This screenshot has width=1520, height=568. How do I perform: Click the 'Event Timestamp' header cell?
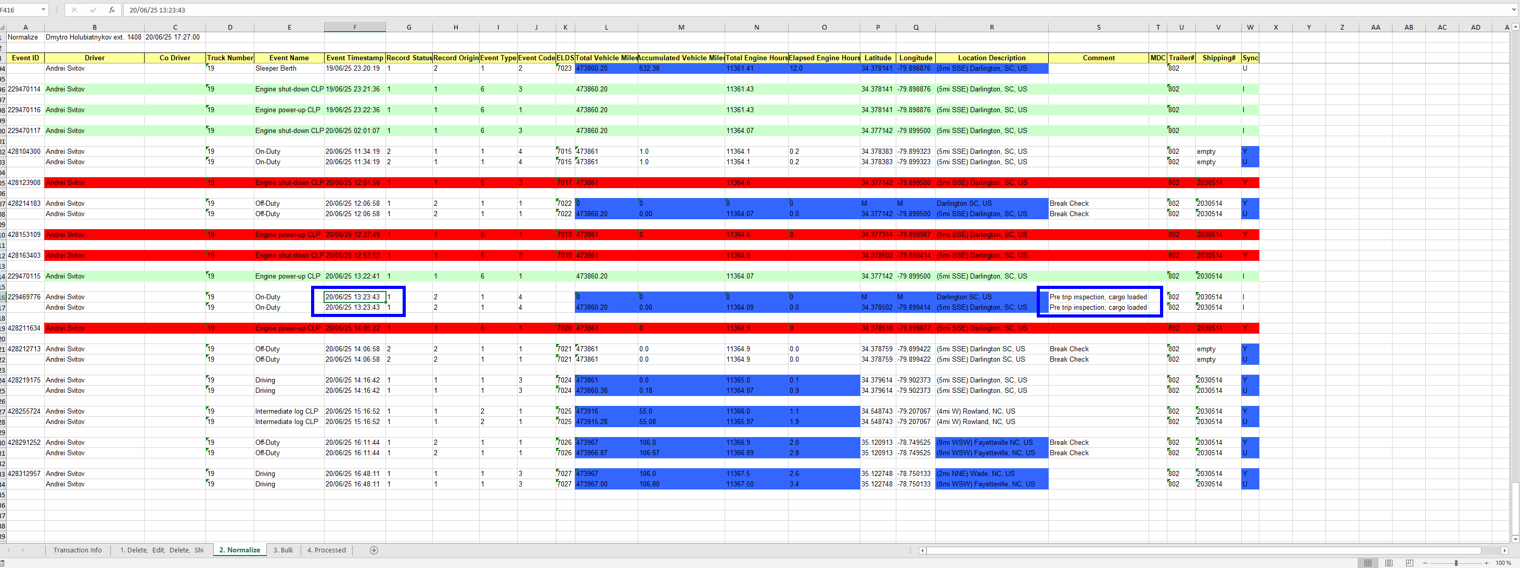[x=355, y=58]
